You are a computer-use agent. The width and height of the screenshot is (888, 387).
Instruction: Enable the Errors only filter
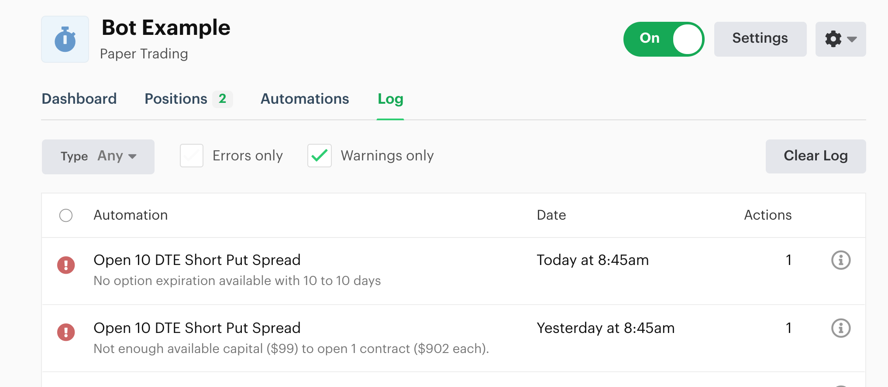(191, 156)
